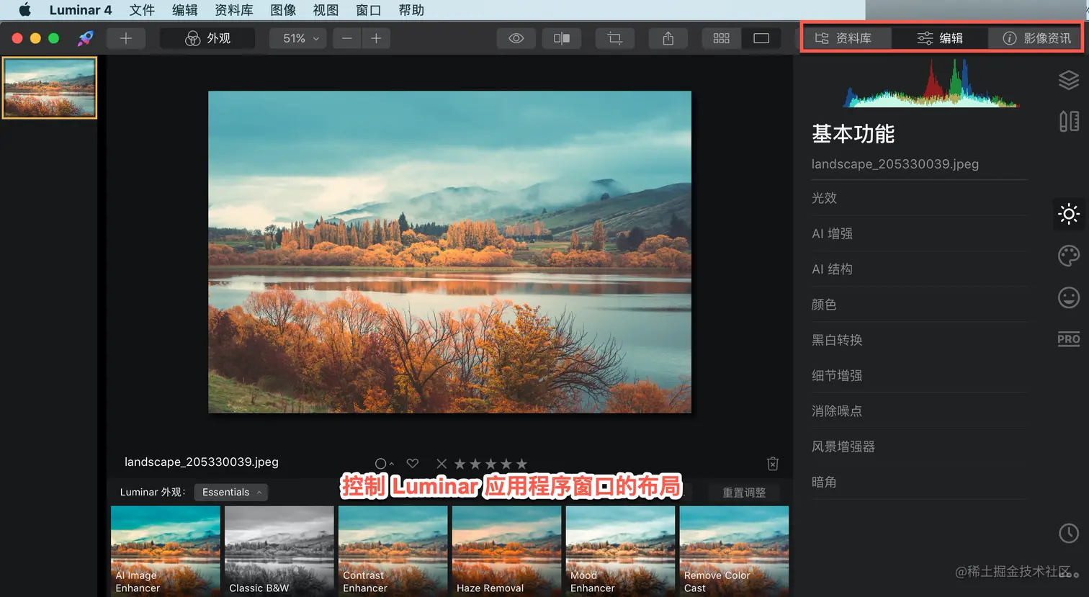This screenshot has height=597, width=1089.
Task: Open the 窗口 menu
Action: [x=369, y=10]
